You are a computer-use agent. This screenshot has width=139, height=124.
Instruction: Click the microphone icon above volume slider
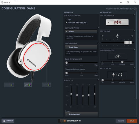(x=117, y=36)
